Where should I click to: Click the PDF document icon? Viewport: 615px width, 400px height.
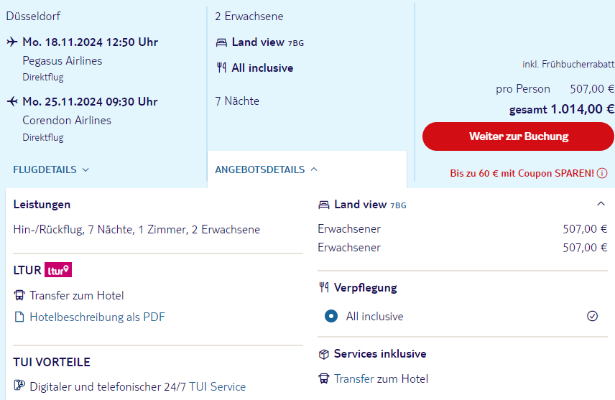tap(19, 317)
